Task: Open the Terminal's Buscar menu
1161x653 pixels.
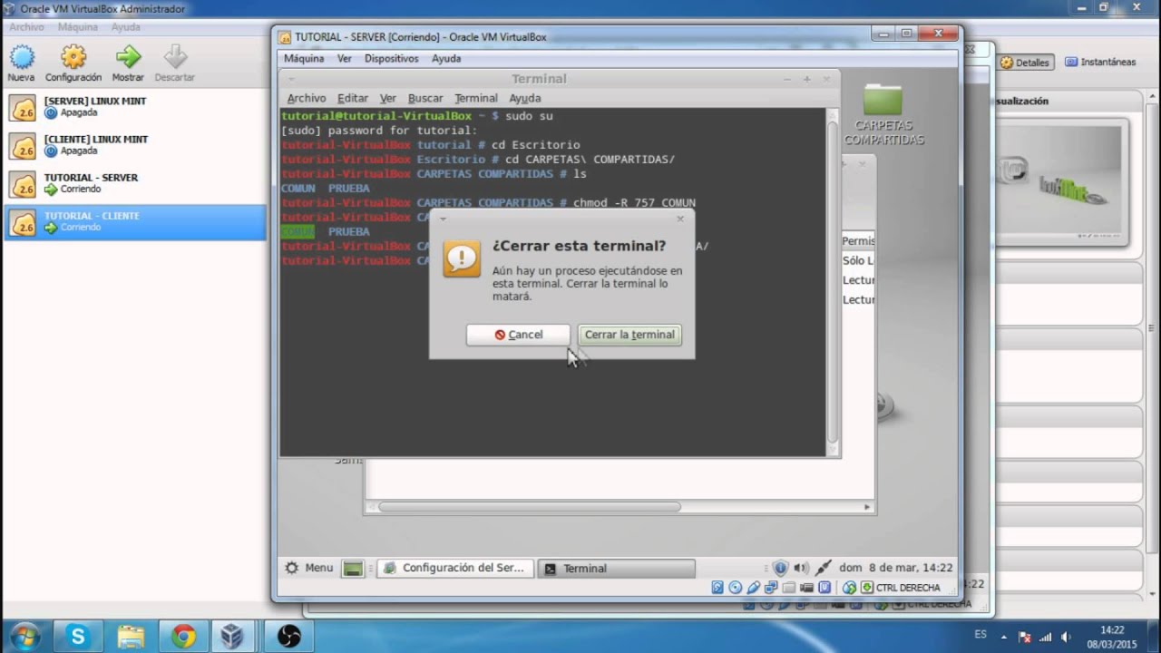Action: tap(425, 98)
